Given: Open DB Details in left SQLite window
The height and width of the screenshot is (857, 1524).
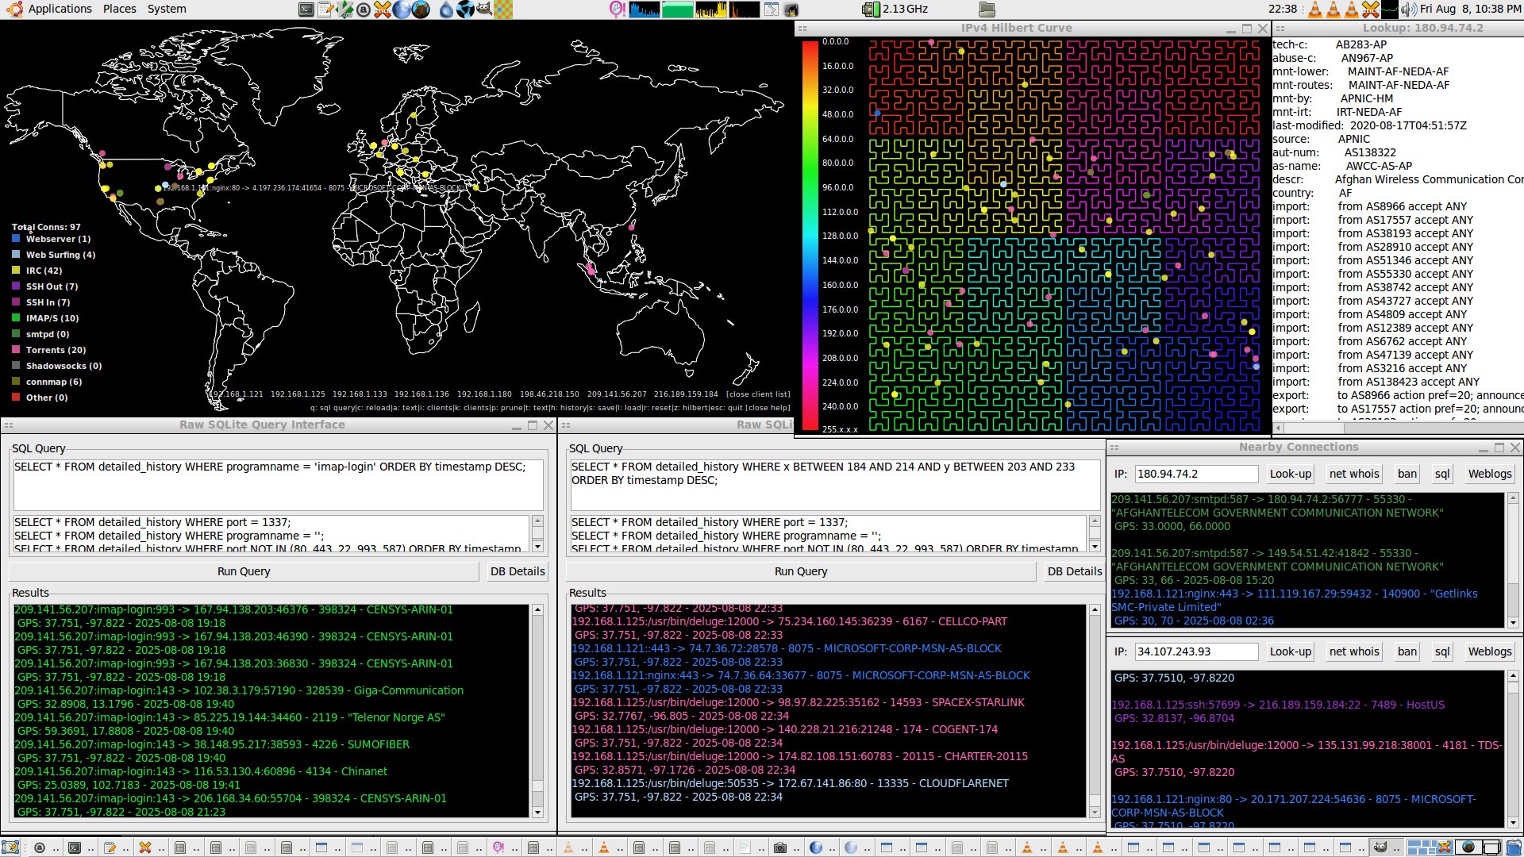Looking at the screenshot, I should [518, 571].
